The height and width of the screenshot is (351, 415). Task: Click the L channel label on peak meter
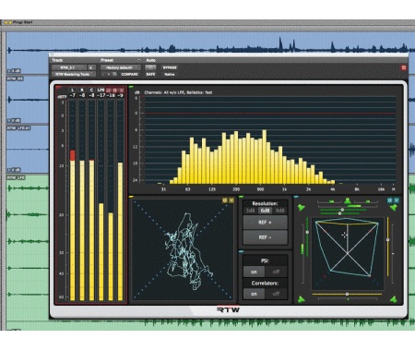pos(73,90)
